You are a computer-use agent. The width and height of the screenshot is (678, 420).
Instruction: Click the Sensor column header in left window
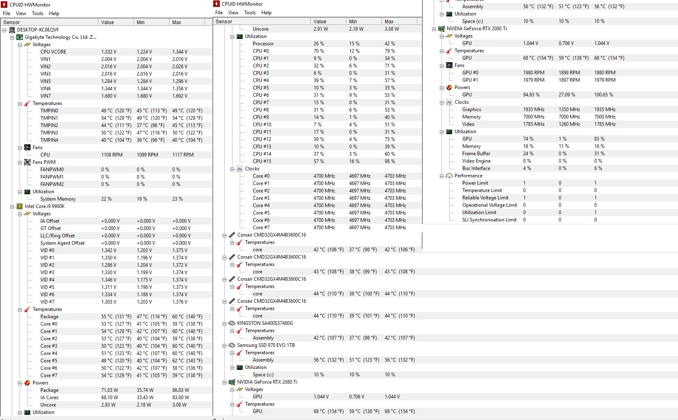(49, 22)
